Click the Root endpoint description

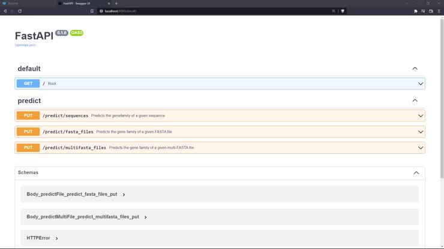(x=52, y=84)
